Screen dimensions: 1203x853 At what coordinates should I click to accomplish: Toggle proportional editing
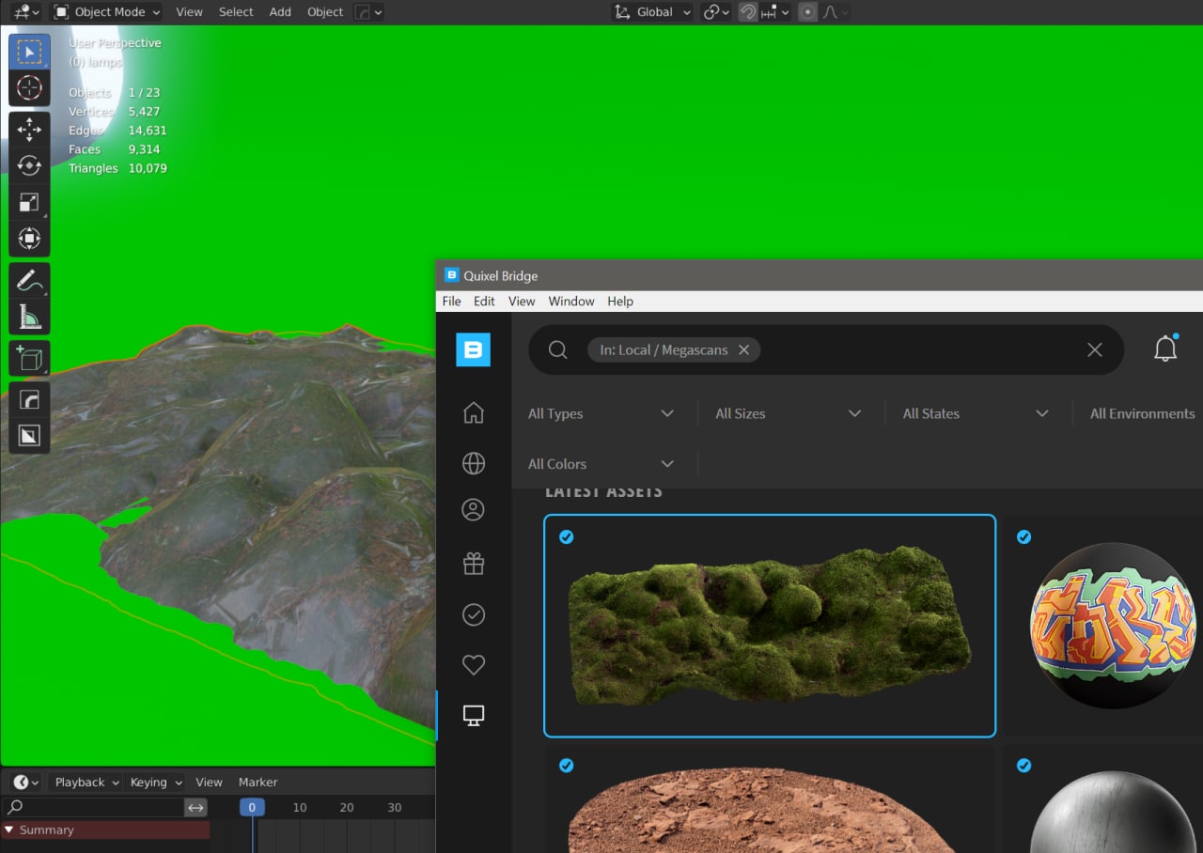[807, 12]
